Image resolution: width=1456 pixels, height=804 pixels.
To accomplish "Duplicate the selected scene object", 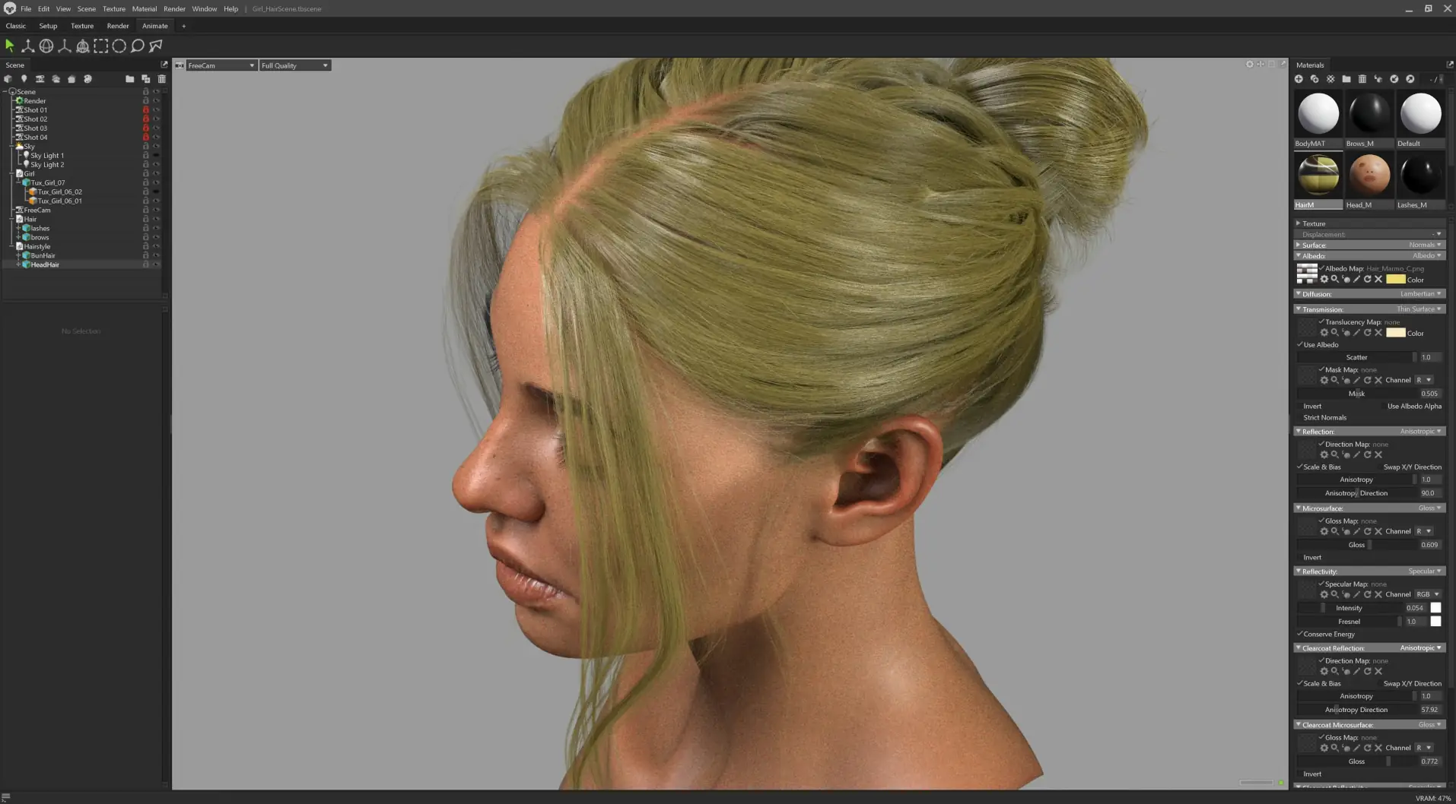I will point(145,79).
